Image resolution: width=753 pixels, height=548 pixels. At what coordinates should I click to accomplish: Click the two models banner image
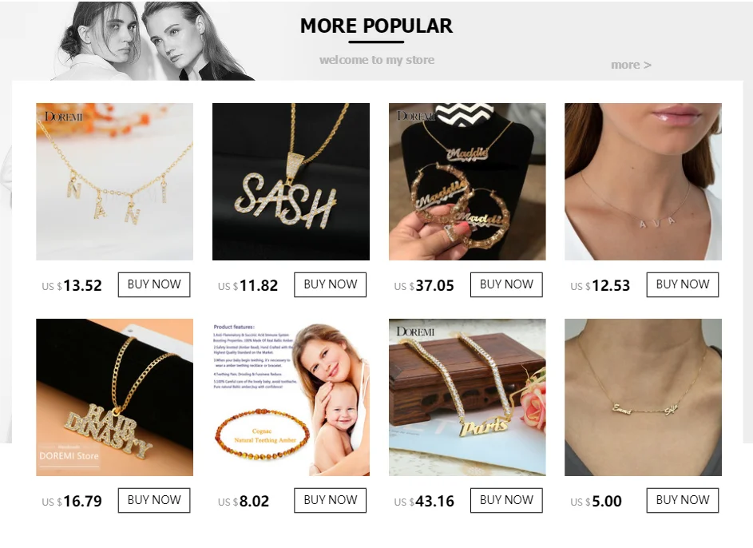pos(153,41)
